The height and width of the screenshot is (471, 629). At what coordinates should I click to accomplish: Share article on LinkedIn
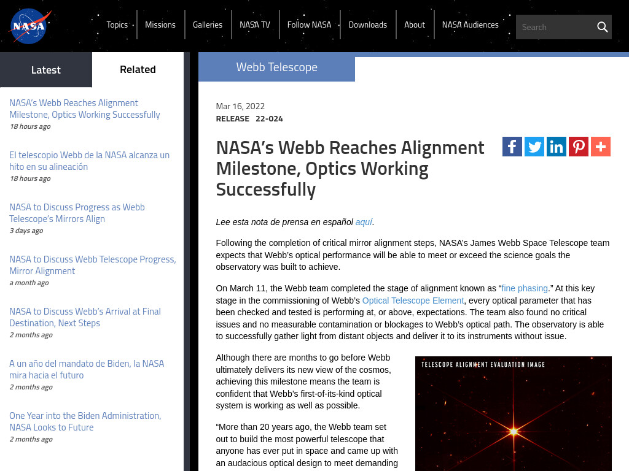coord(557,147)
